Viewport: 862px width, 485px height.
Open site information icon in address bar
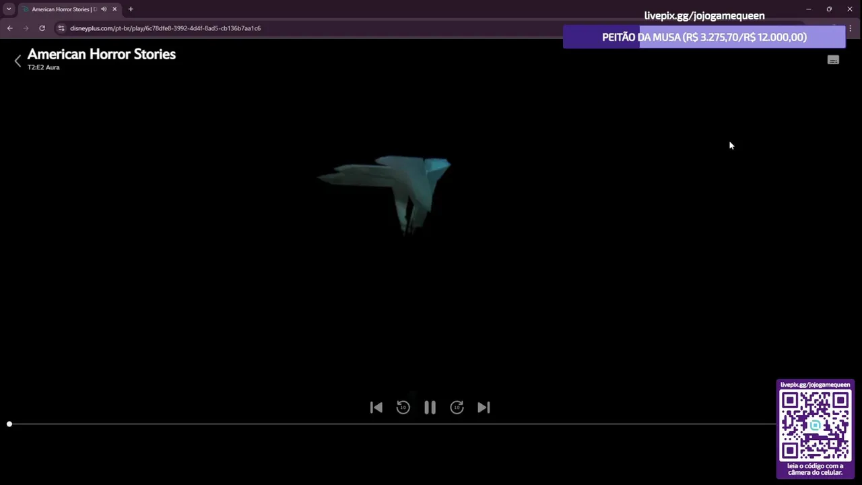(61, 28)
